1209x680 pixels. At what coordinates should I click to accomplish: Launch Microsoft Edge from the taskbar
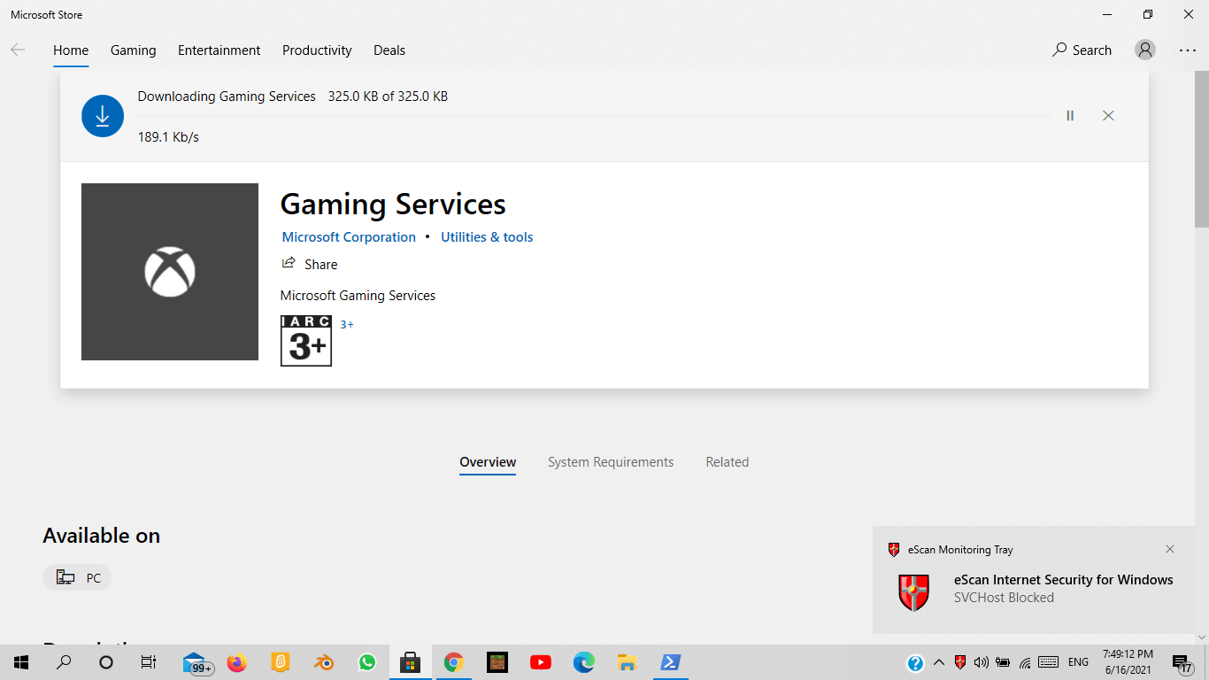(x=583, y=662)
